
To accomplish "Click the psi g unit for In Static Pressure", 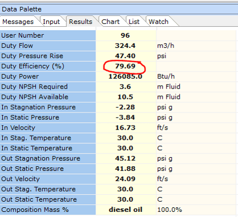I will [x=165, y=118].
